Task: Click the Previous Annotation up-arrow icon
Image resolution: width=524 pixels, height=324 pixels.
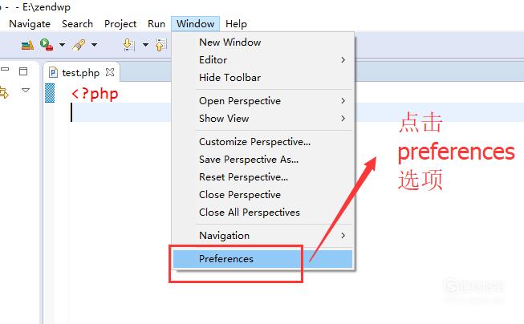Action: pos(161,45)
